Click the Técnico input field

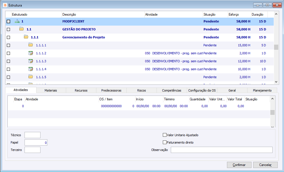33,135
